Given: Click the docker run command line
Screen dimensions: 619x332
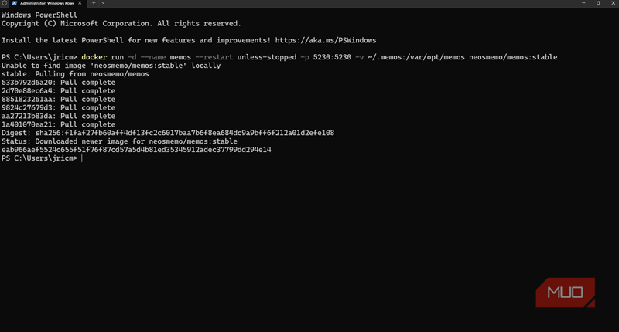Looking at the screenshot, I should point(317,57).
